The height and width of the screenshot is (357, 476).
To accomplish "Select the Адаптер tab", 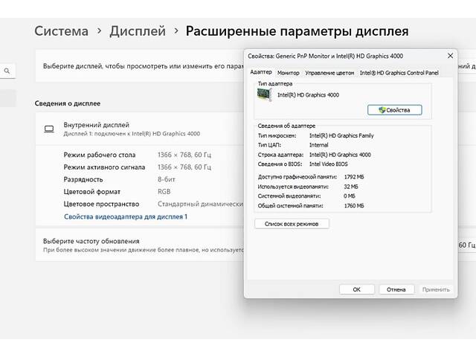I will coord(261,73).
